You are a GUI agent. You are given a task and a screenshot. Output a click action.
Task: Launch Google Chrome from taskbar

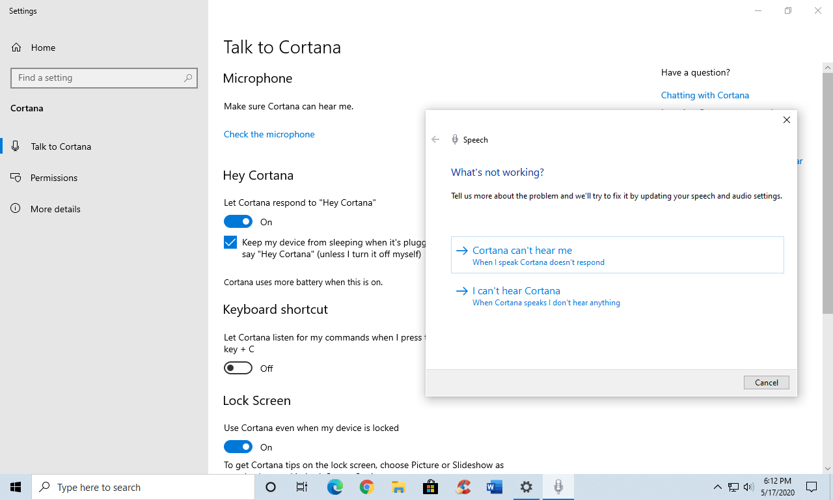[x=366, y=487]
